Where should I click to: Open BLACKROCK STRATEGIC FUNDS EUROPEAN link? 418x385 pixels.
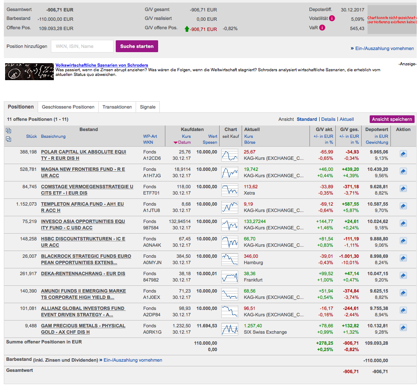coord(86,259)
